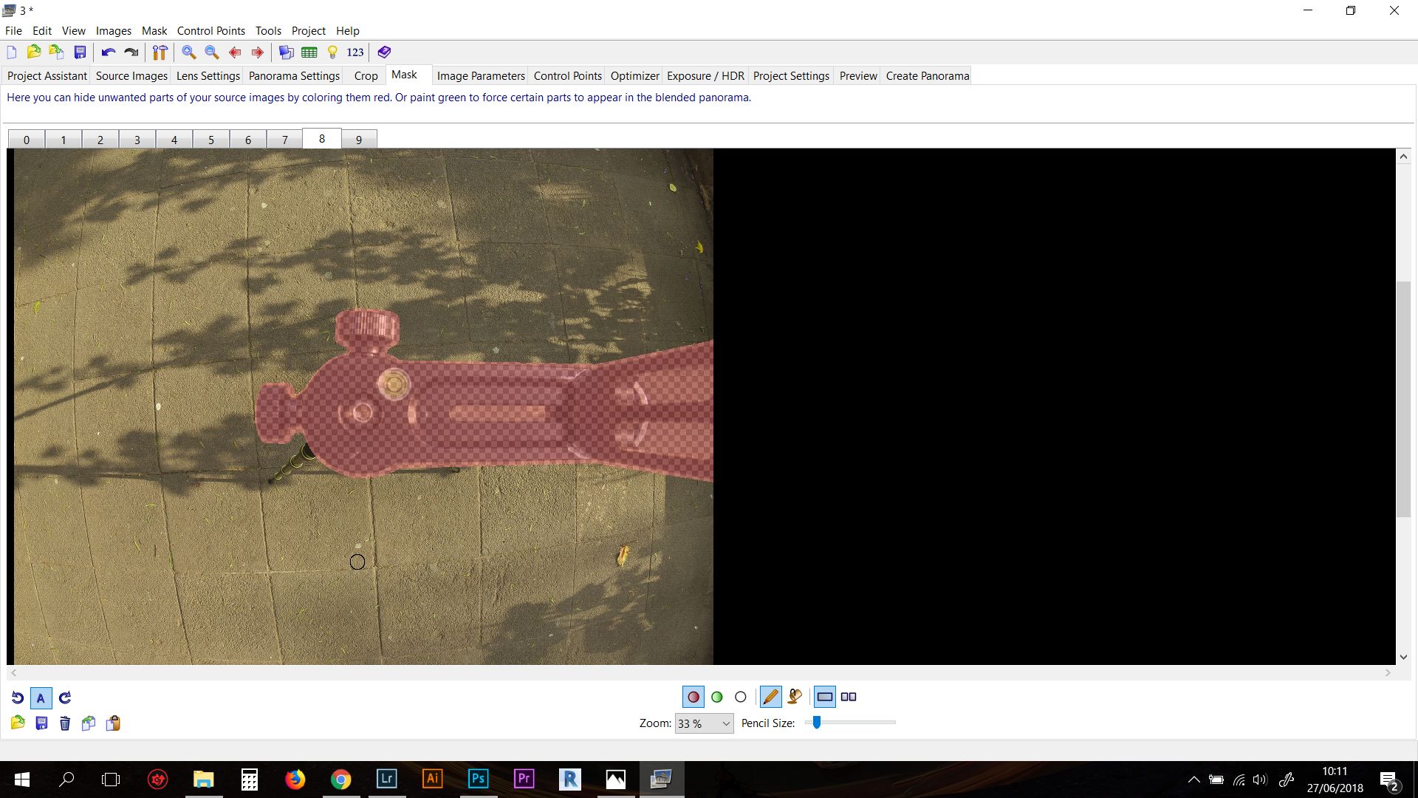This screenshot has width=1418, height=798.
Task: Open the Zoom 33 % dropdown
Action: coord(704,723)
